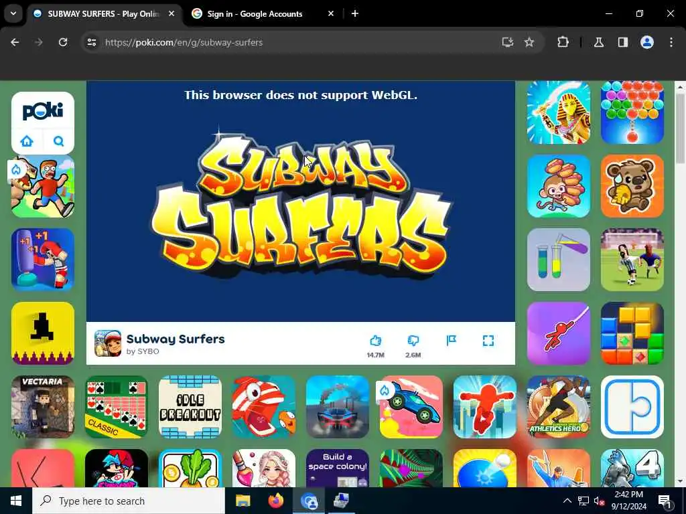Close the Sign in - Google Accounts tab
686x514 pixels.
click(331, 13)
